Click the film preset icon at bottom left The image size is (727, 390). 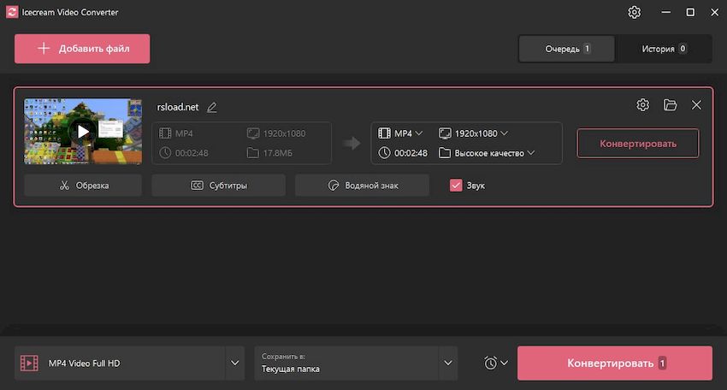tap(29, 363)
